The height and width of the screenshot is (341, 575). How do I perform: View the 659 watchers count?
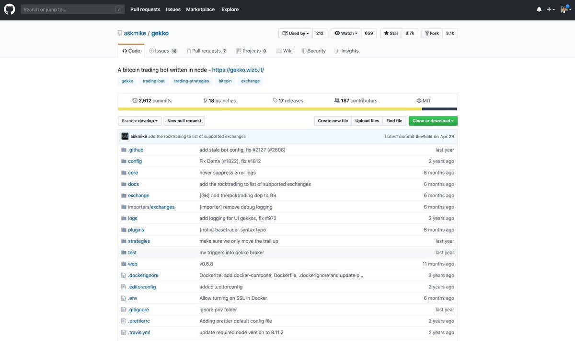click(x=369, y=33)
